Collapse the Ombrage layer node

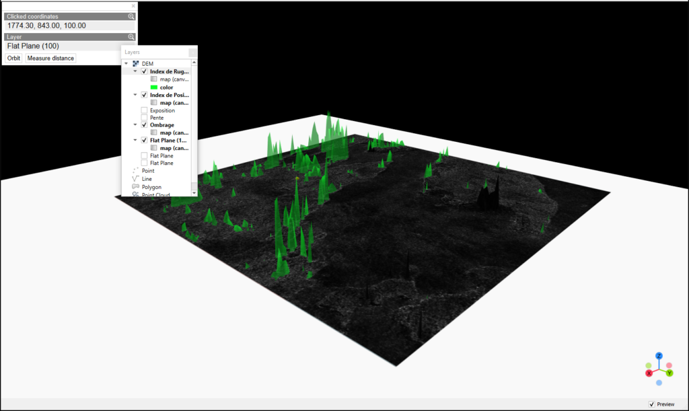pyautogui.click(x=135, y=125)
